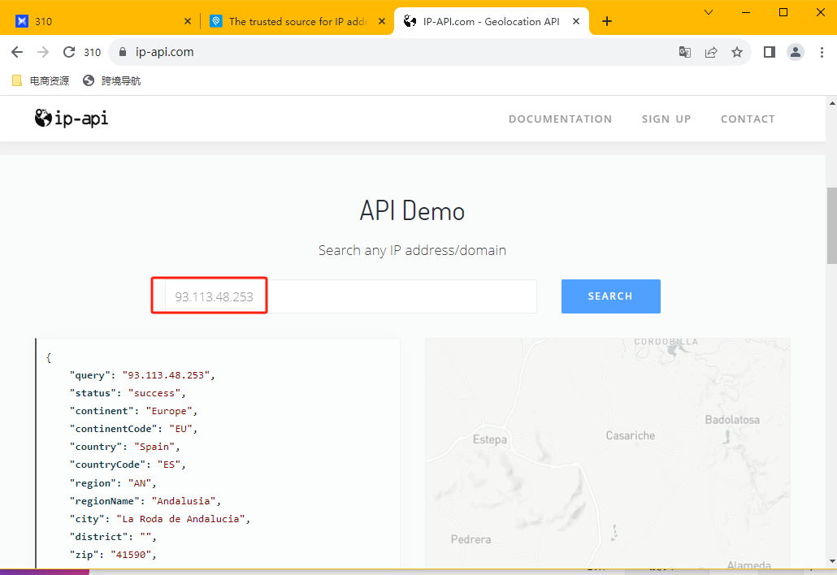Switch to the trusted source IP tab
The height and width of the screenshot is (575, 837).
(x=293, y=21)
